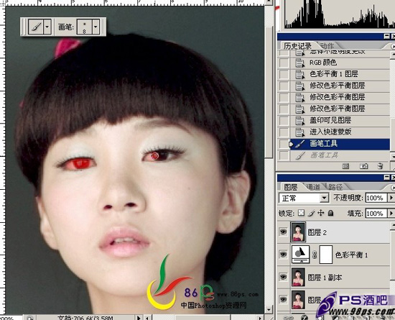395x320 pixels.
Task: Switch to the 路径 tab
Action: (x=335, y=187)
